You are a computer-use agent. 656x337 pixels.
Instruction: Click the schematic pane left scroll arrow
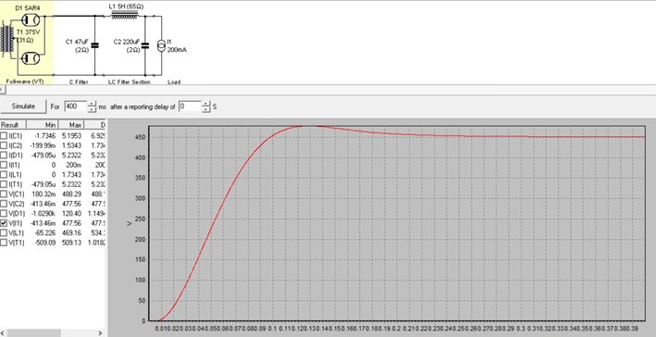(x=3, y=90)
